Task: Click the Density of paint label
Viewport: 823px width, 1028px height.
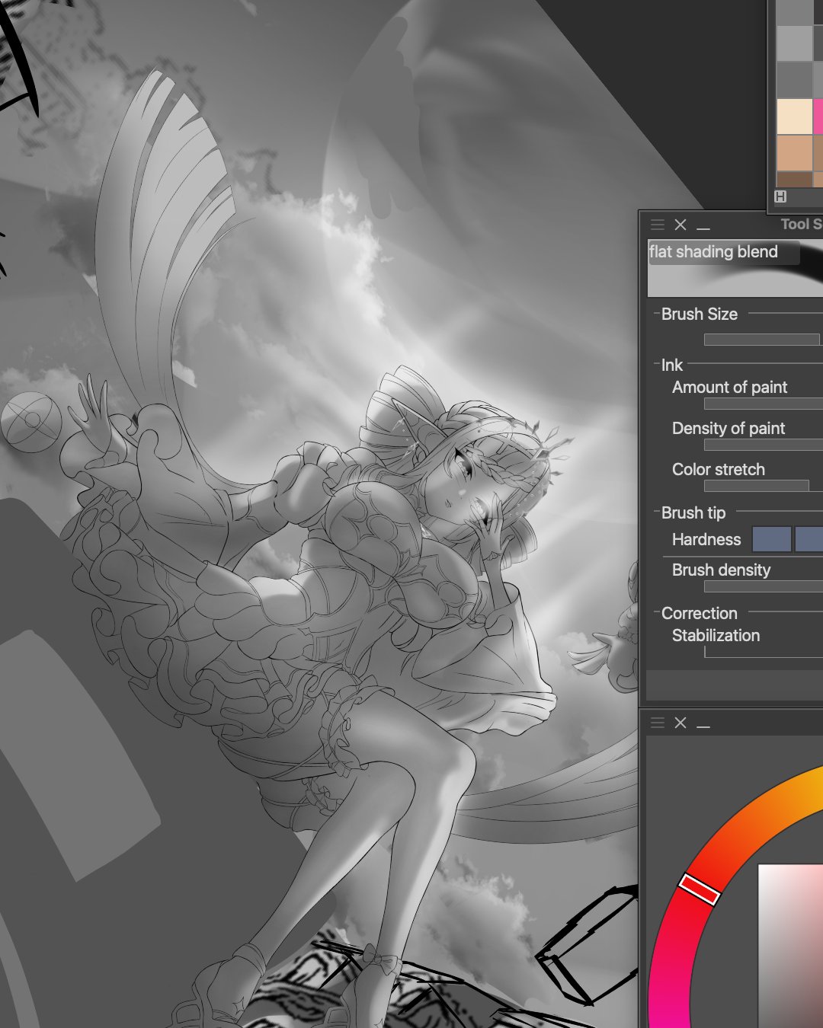Action: coord(729,428)
